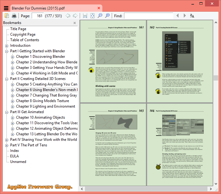The height and width of the screenshot is (194, 221).
Task: Find next match arrow
Action: coord(185,16)
